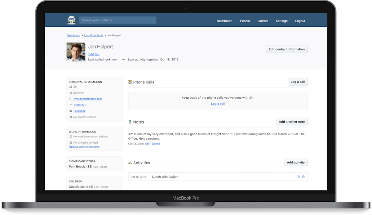Viewport: 372px width, 215px height.
Task: Click the Add another note button
Action: tap(292, 122)
